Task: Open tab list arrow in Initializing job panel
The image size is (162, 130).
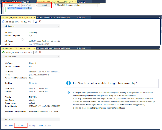Action: [159, 18]
